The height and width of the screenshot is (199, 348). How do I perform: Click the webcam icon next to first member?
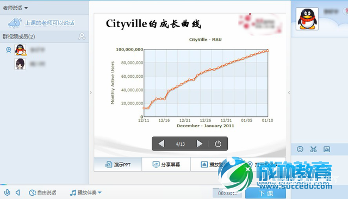[9, 50]
